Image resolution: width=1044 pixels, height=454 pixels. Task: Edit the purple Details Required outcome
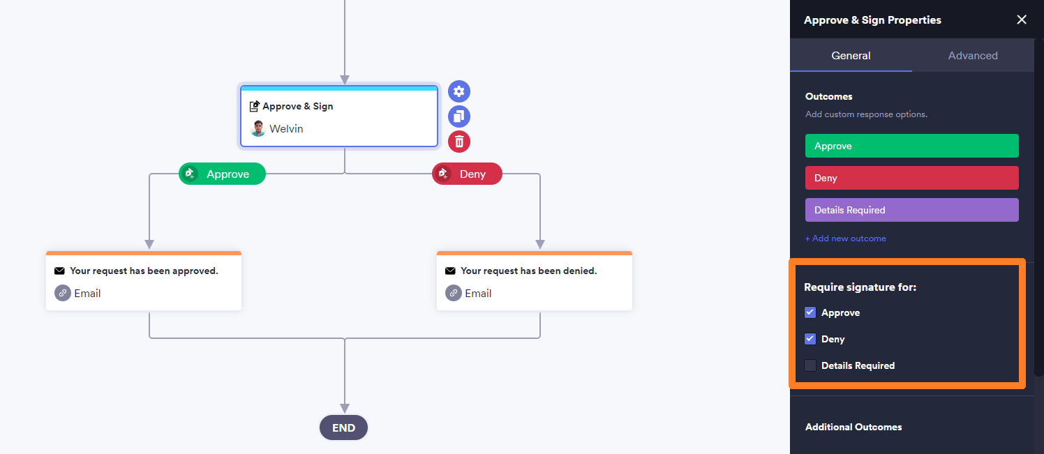911,210
